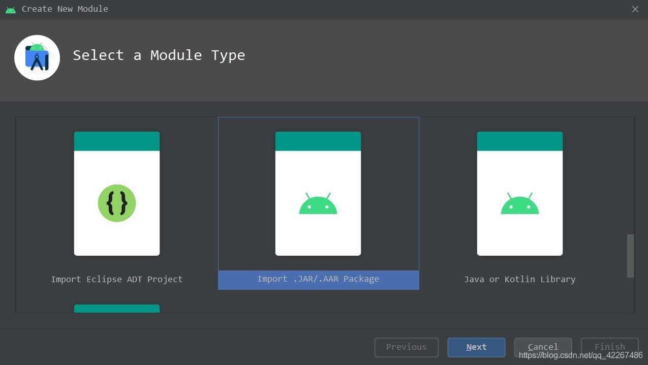
Task: Click the Java or Kotlin Library label
Action: tap(520, 279)
